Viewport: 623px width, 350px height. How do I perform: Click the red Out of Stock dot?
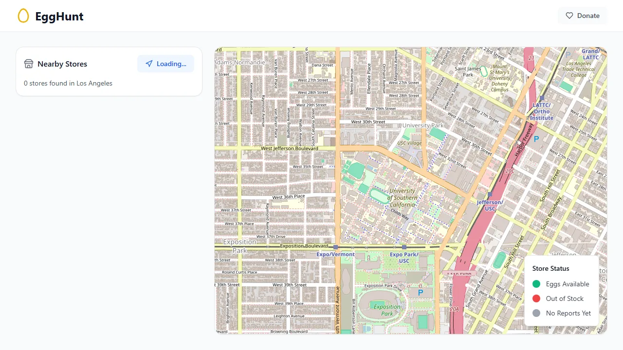(536, 298)
